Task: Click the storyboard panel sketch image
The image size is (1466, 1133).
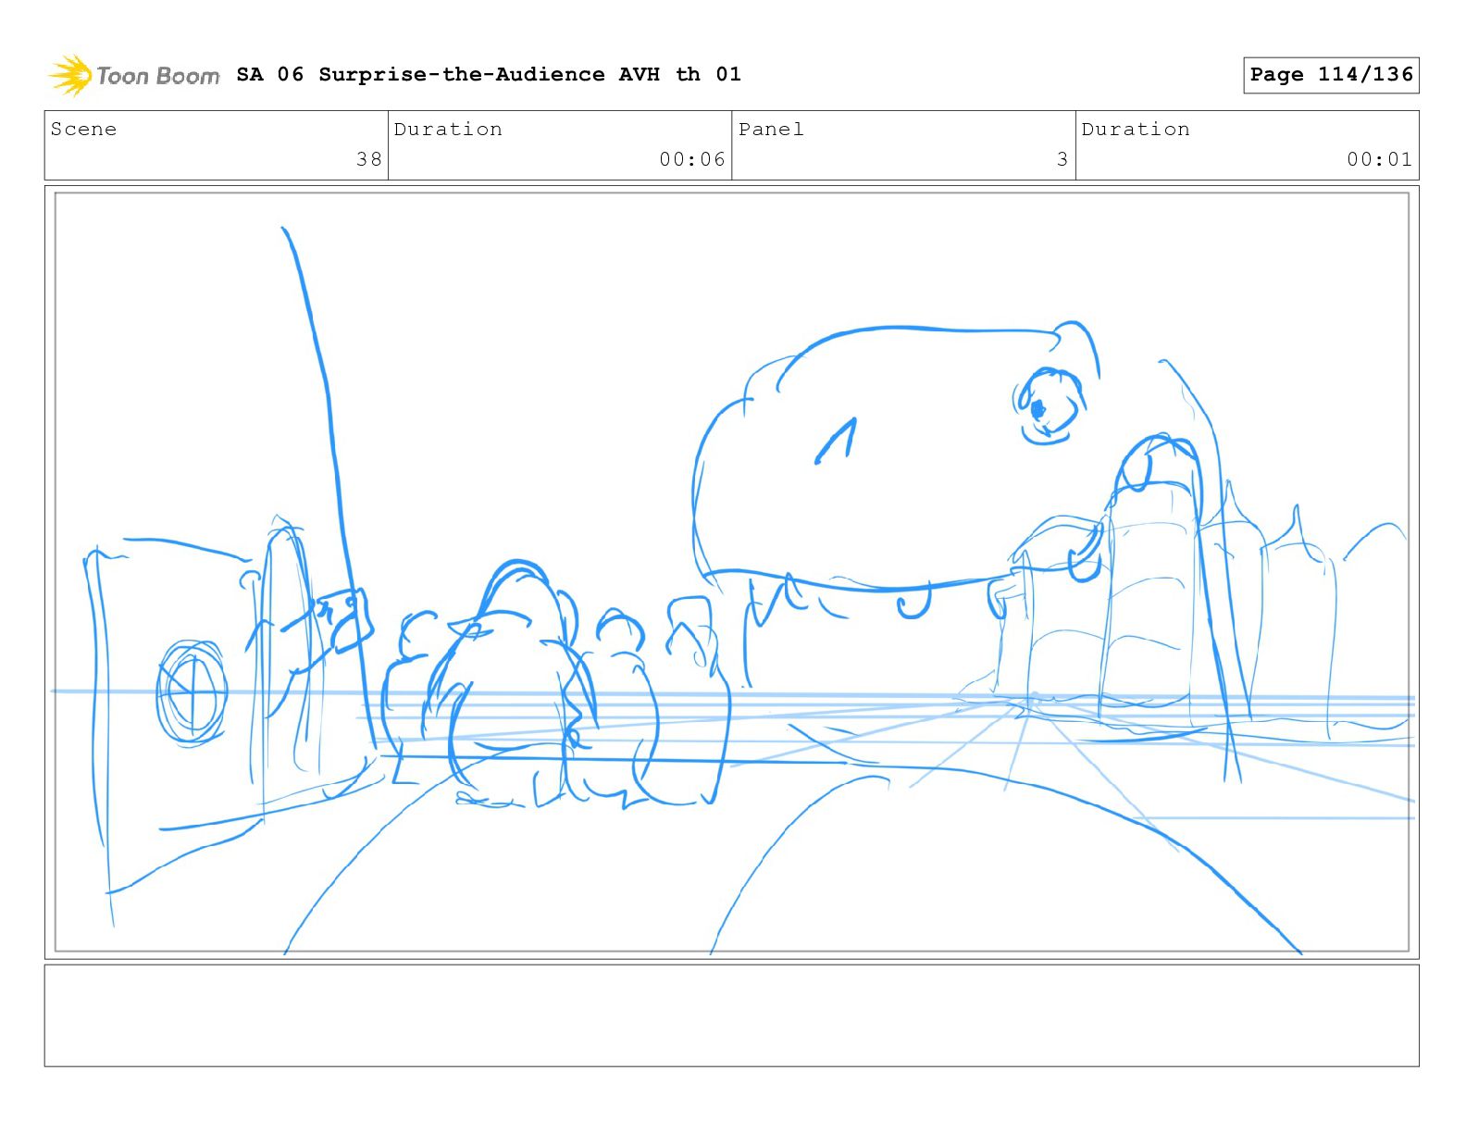Action: click(x=732, y=572)
